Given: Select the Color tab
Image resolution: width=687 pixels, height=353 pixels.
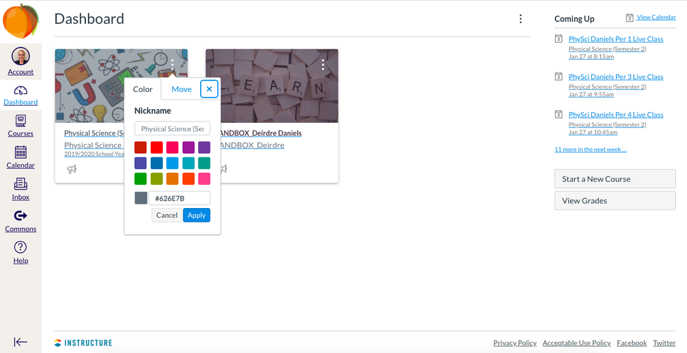Looking at the screenshot, I should point(143,89).
